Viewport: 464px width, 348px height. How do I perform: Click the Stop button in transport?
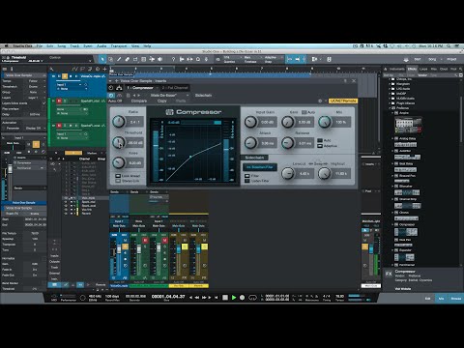tap(225, 298)
